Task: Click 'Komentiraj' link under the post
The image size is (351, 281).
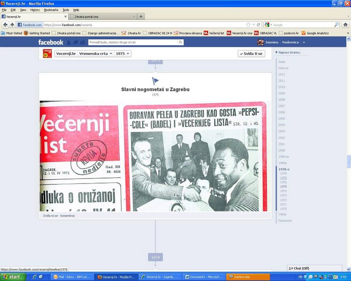Action: pos(67,216)
